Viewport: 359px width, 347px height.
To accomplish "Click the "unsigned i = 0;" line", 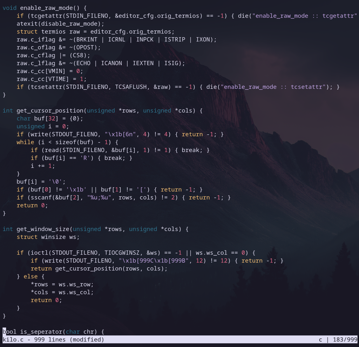I will tap(42, 126).
